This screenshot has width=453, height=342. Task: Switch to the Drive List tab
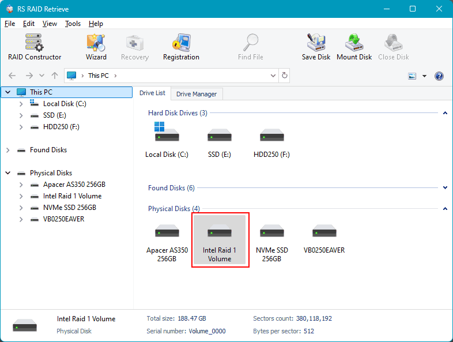[x=152, y=93]
